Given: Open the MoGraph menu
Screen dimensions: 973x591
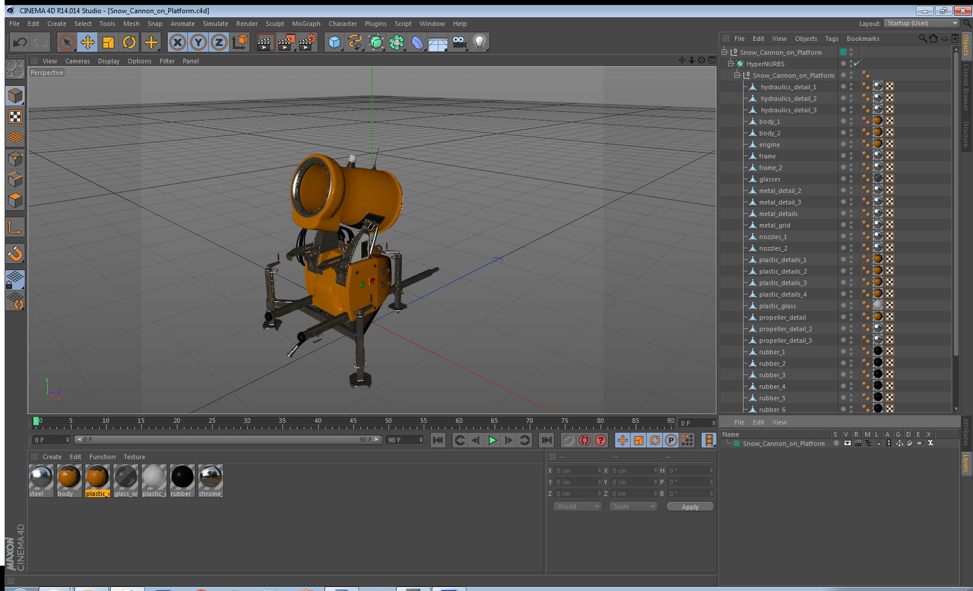Looking at the screenshot, I should 306,24.
